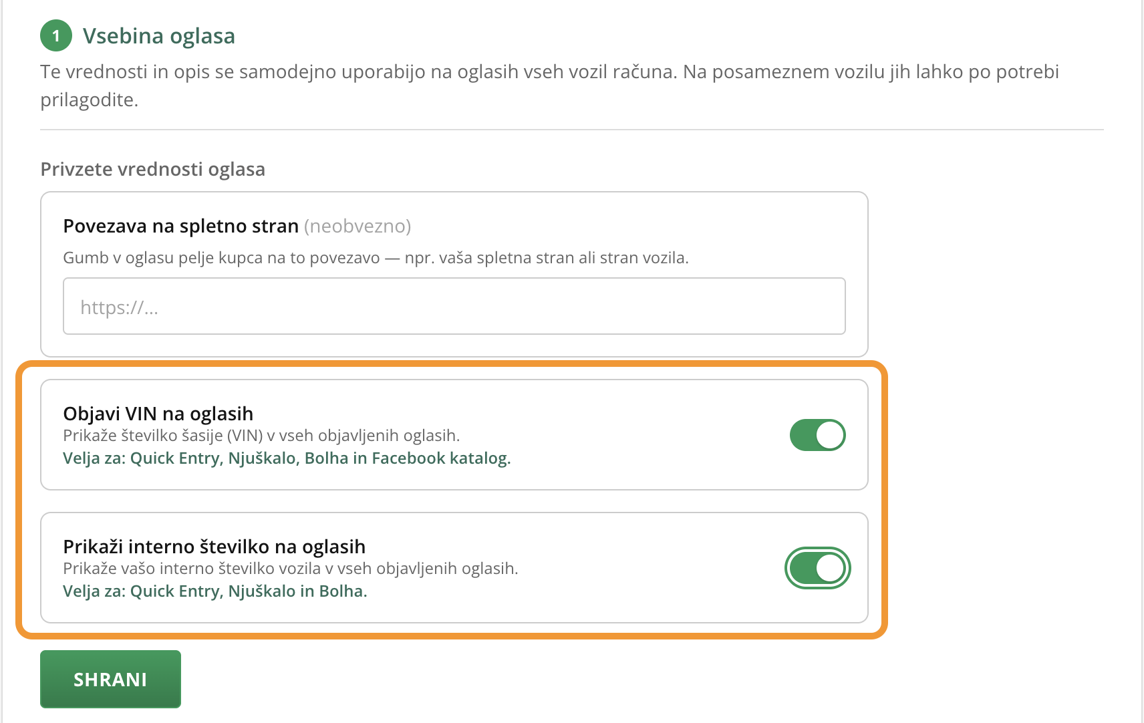Click the Privzete vrednosti oglasa subheading
This screenshot has height=723, width=1144.
pyautogui.click(x=153, y=169)
